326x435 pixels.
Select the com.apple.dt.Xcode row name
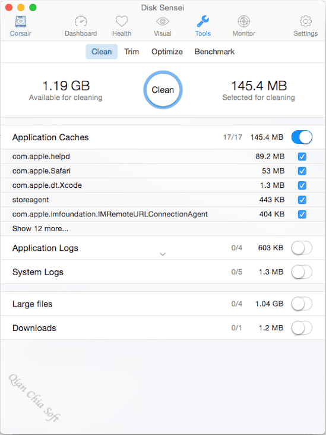[x=47, y=185]
